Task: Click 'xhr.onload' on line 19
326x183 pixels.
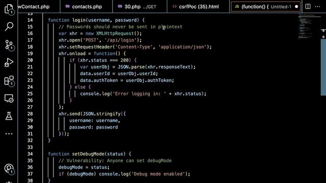Action: [x=72, y=53]
